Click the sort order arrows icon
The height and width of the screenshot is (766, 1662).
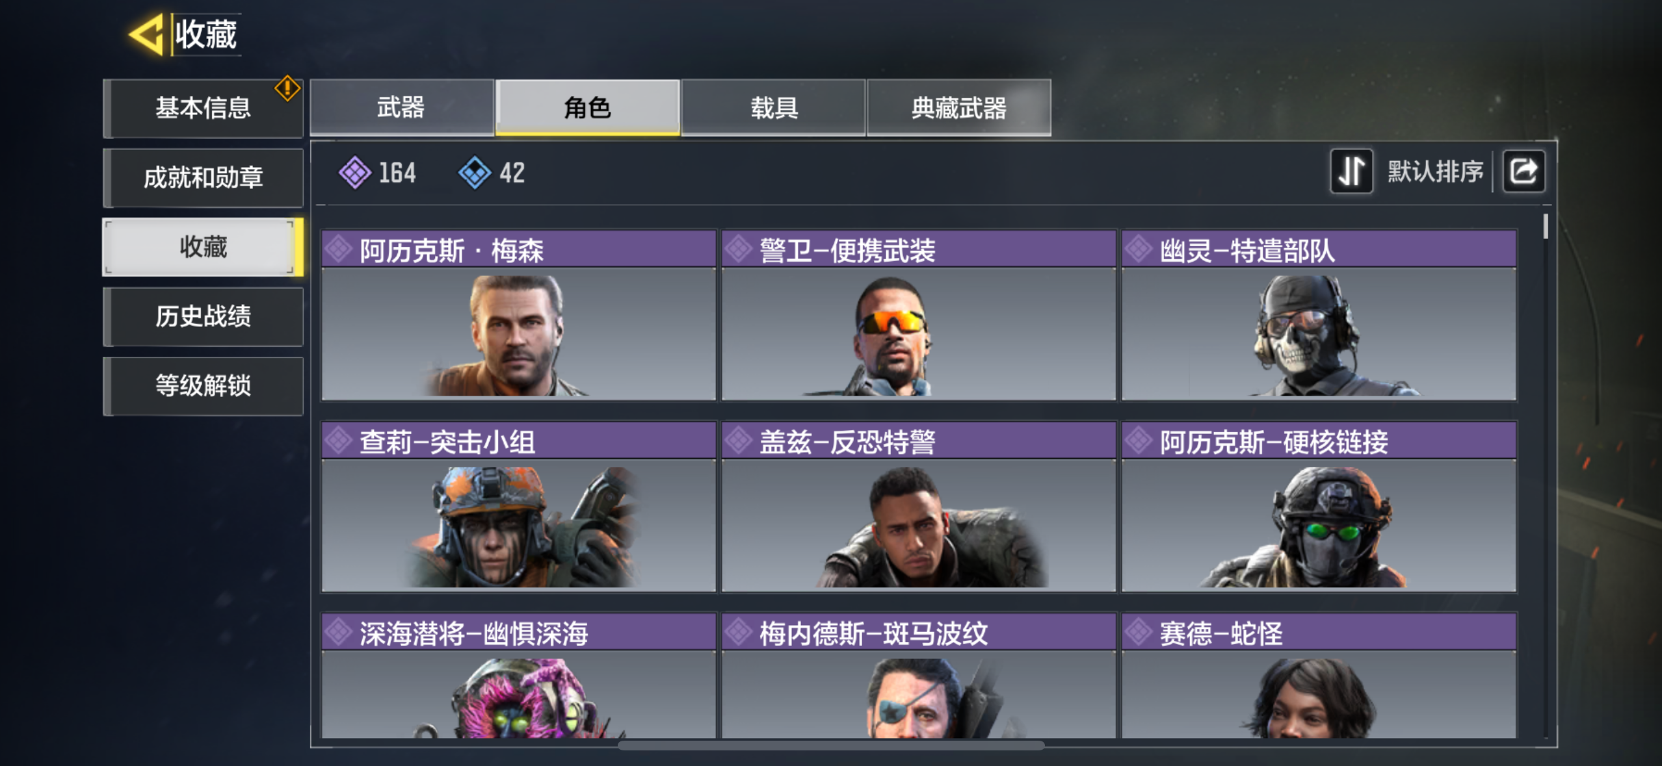pyautogui.click(x=1351, y=172)
